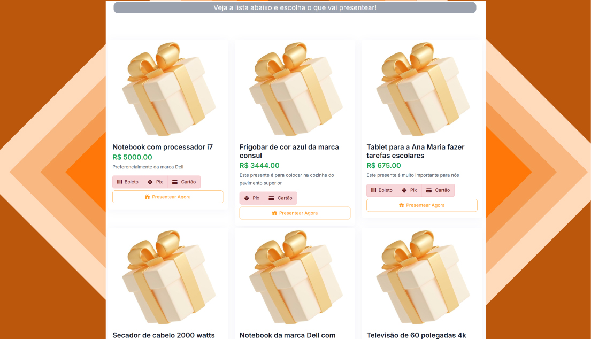This screenshot has width=591, height=340.
Task: Click the R$ 3444.00 Frigobar price
Action: (259, 166)
